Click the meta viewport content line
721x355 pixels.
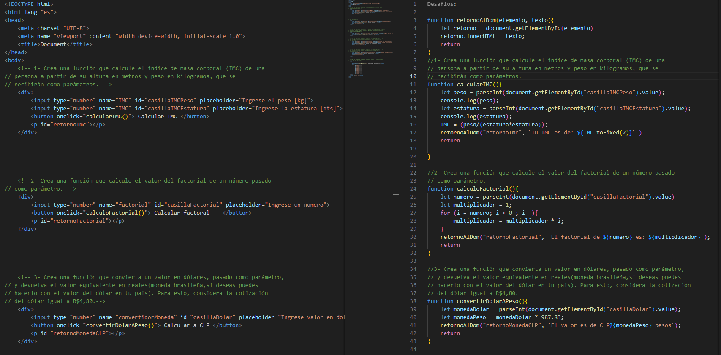tap(131, 36)
